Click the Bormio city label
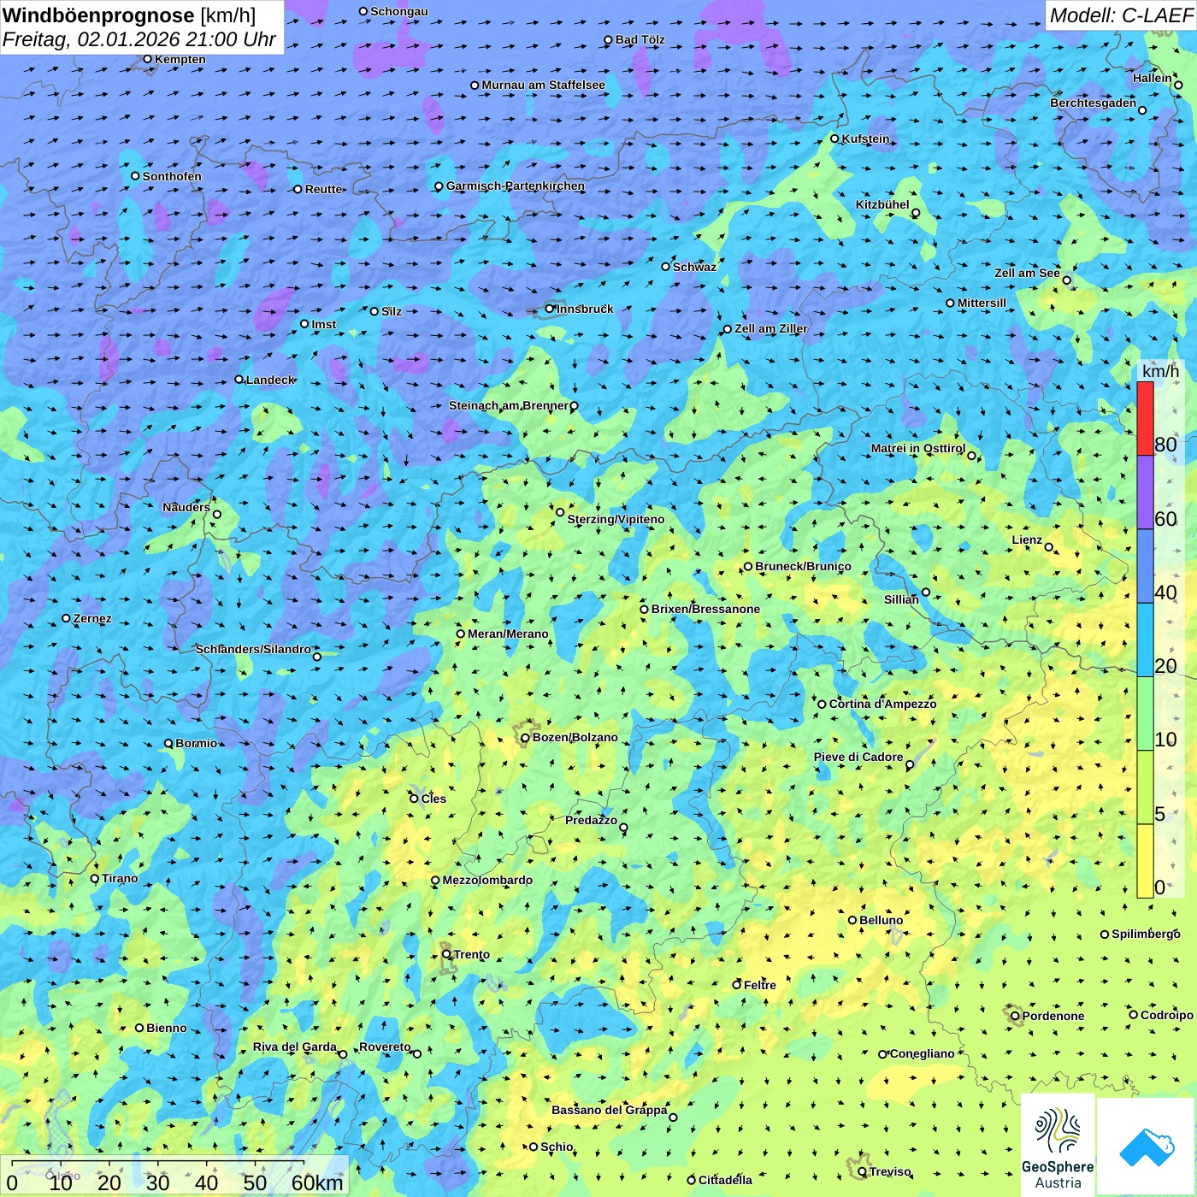 coord(196,743)
